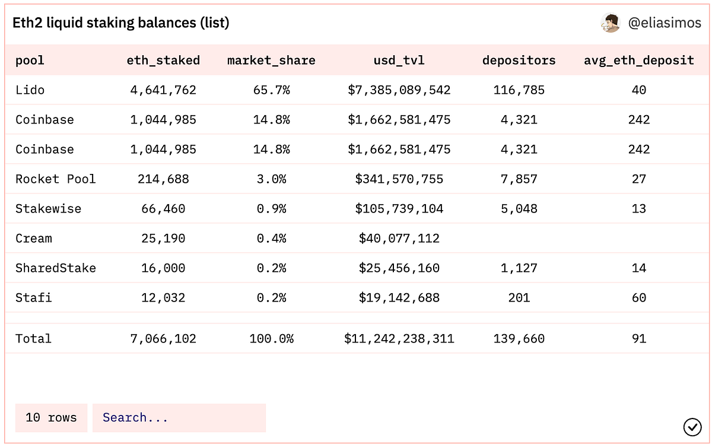
Task: Select the 16,000 eth_staked cell
Action: [x=163, y=268]
